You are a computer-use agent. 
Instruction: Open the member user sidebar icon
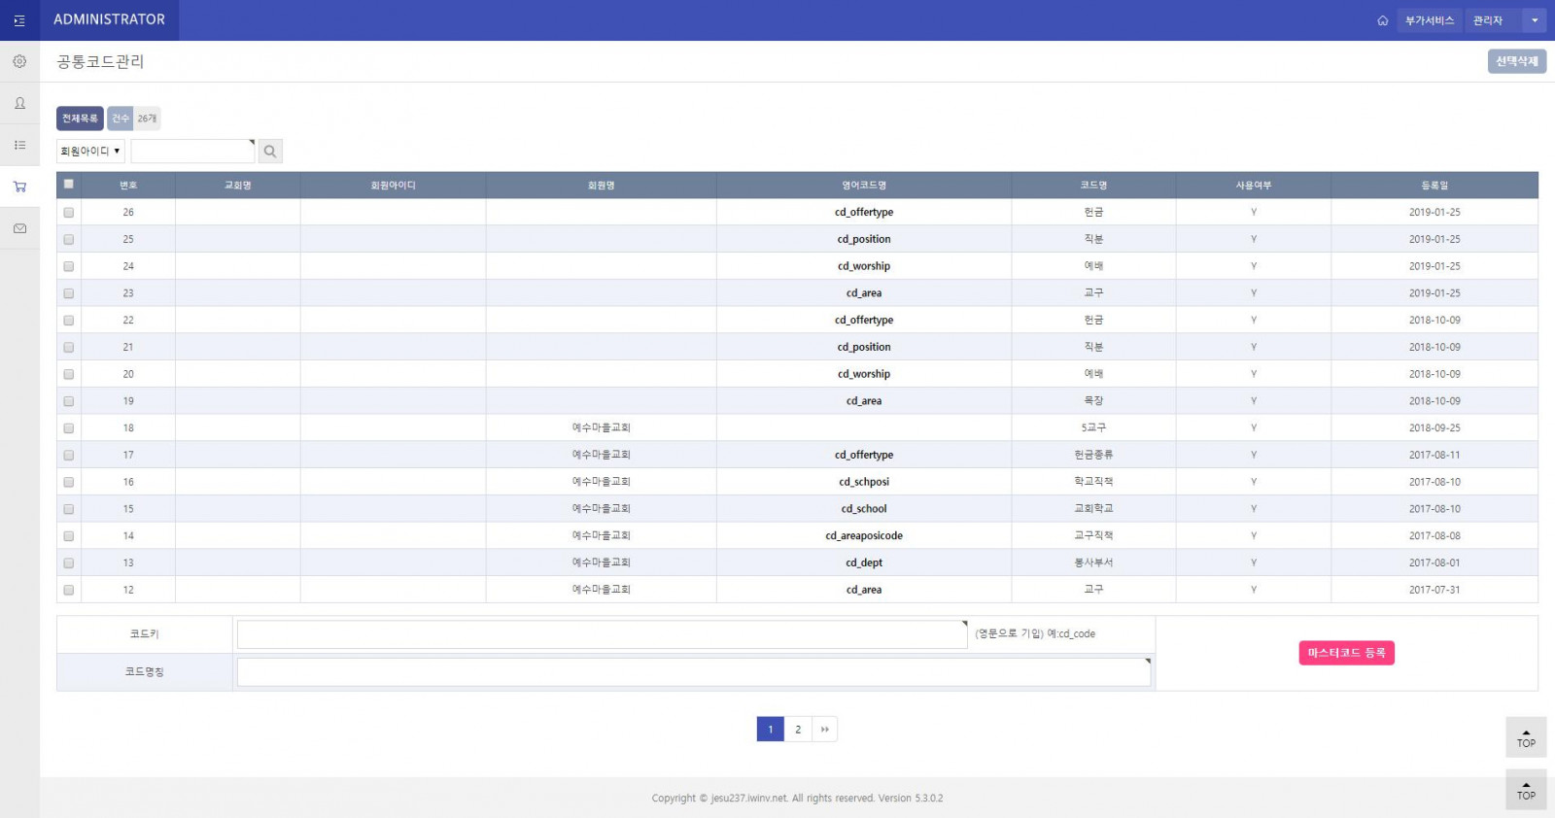point(19,103)
